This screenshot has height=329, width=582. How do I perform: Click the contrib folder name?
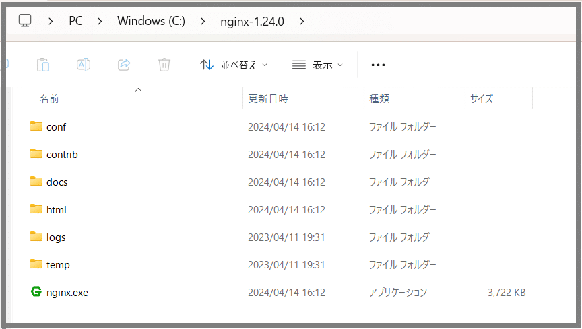point(62,154)
